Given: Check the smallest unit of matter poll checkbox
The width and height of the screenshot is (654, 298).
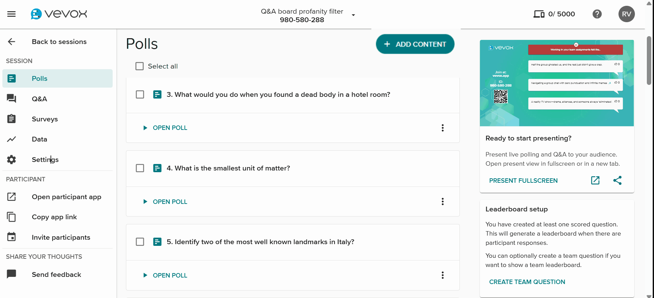Looking at the screenshot, I should [x=140, y=168].
